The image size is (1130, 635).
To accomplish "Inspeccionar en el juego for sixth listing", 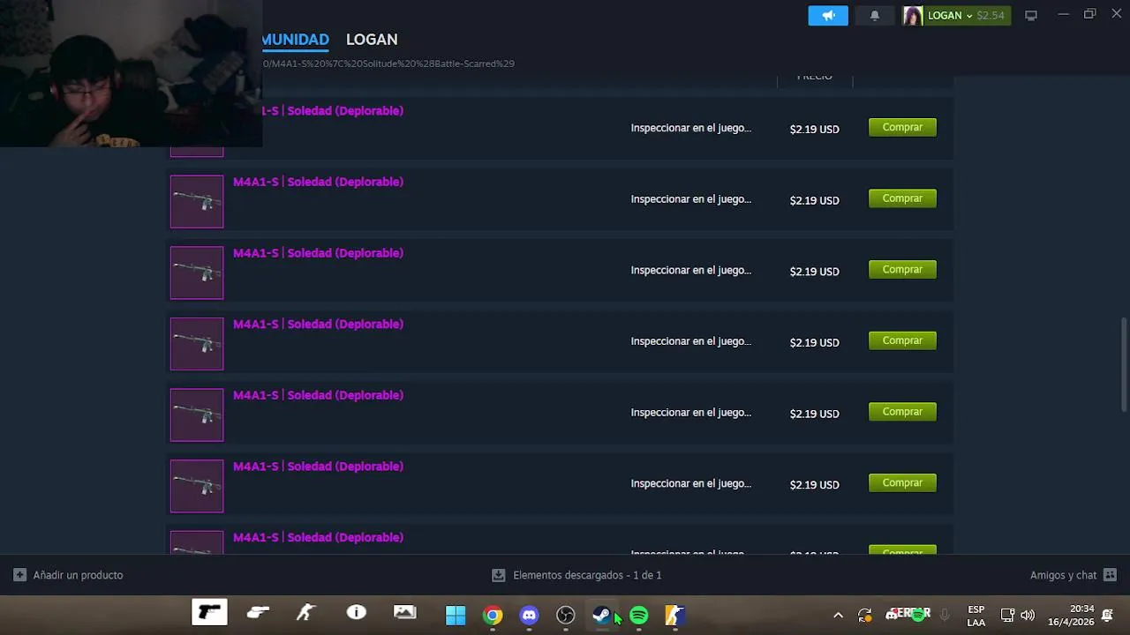I will 691,483.
